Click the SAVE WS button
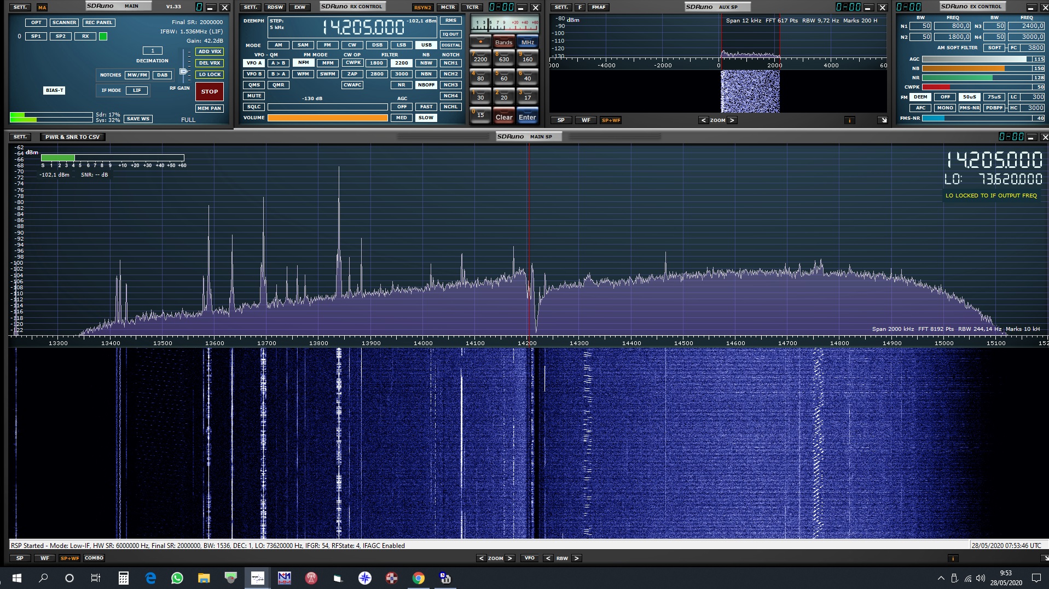This screenshot has height=589, width=1049. (x=137, y=119)
